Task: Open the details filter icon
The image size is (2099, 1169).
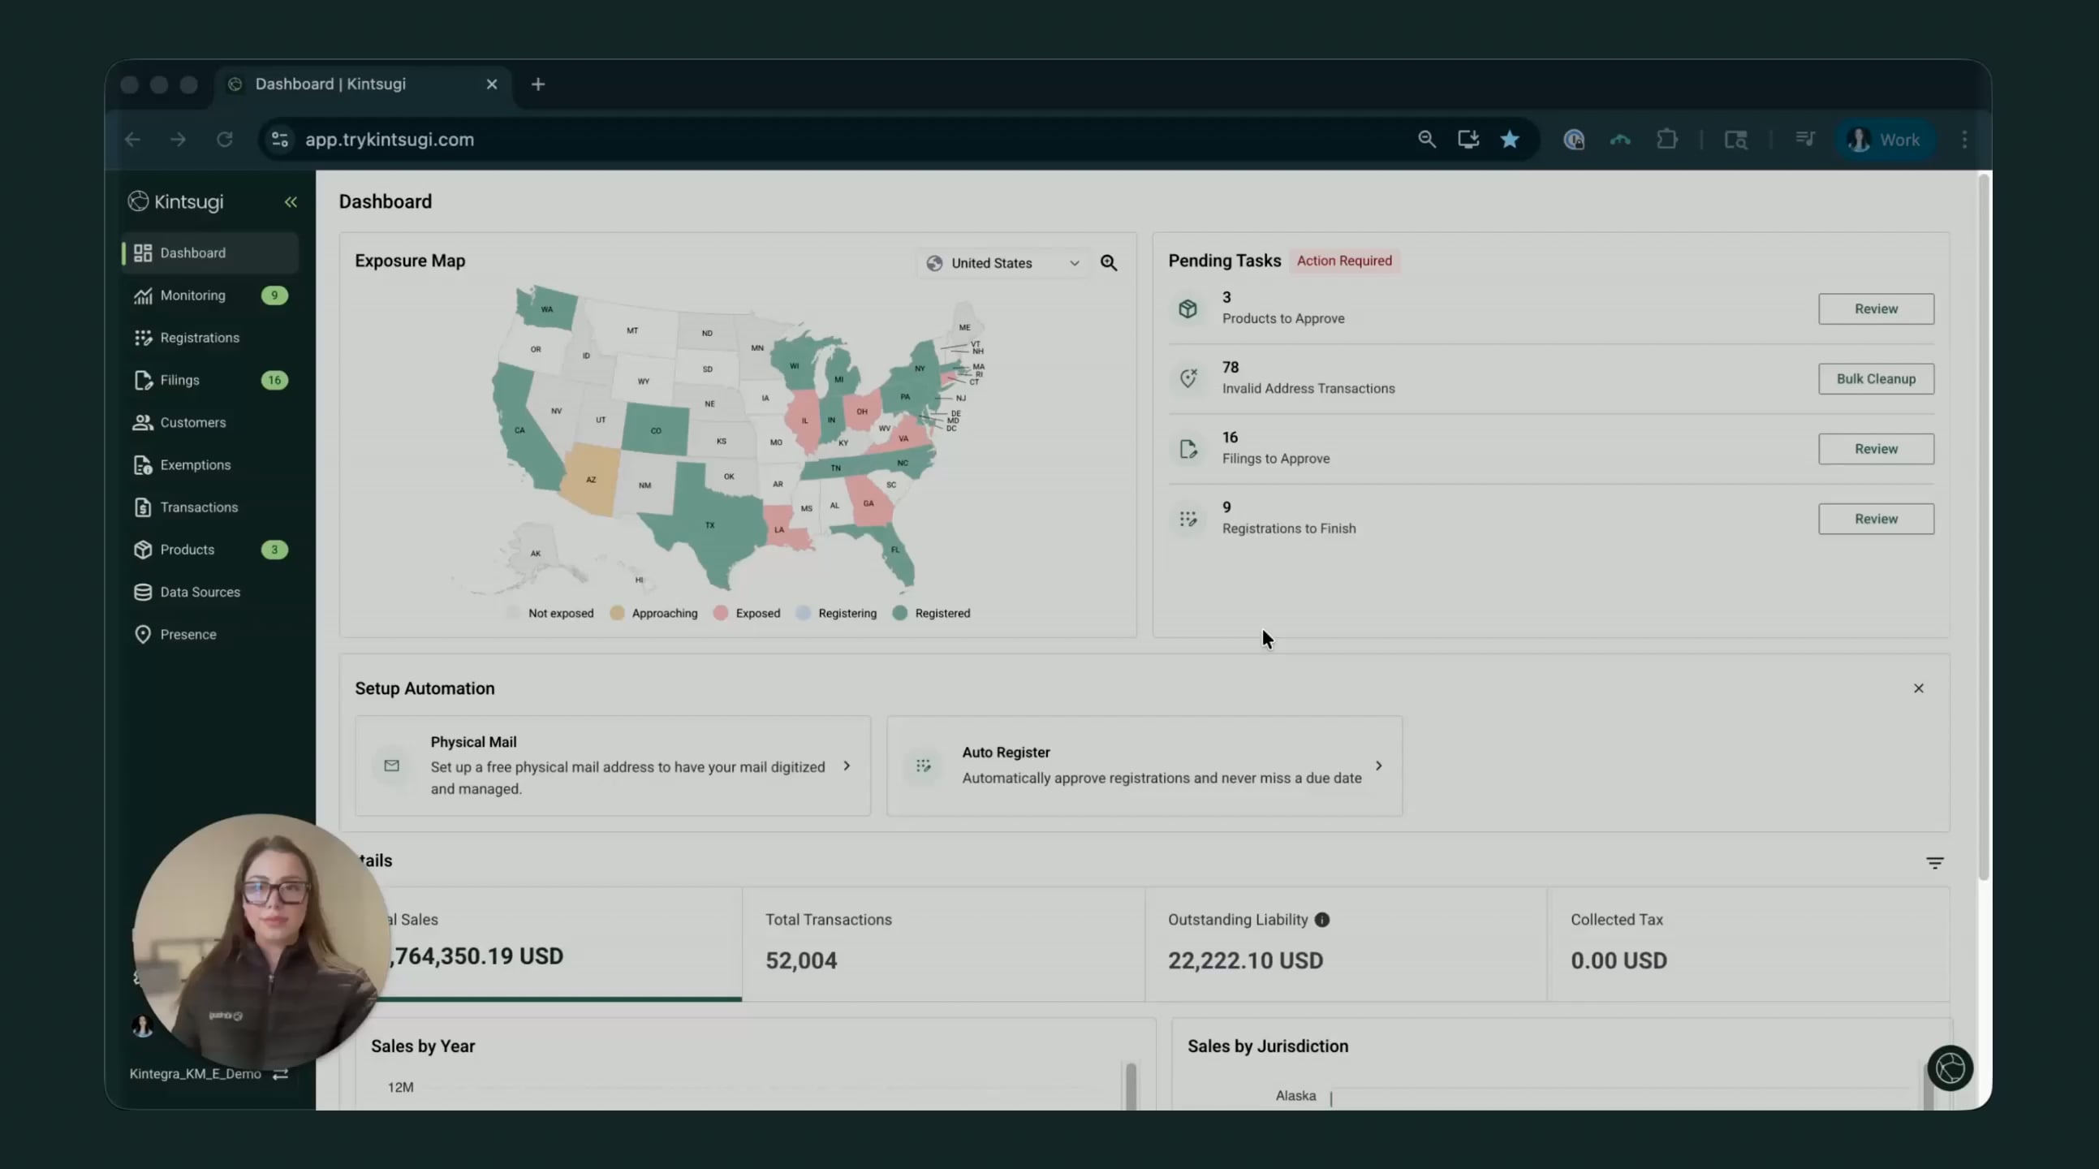Action: click(1934, 862)
